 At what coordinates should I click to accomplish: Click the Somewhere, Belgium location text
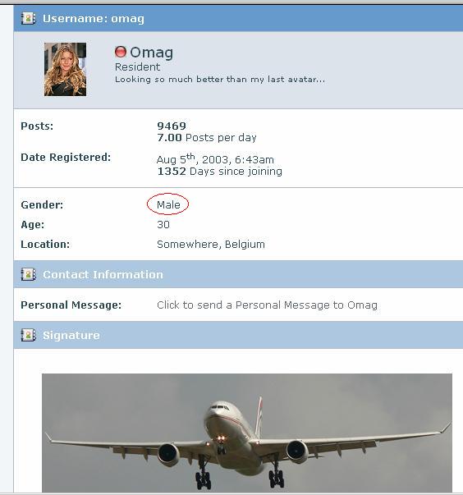click(211, 245)
